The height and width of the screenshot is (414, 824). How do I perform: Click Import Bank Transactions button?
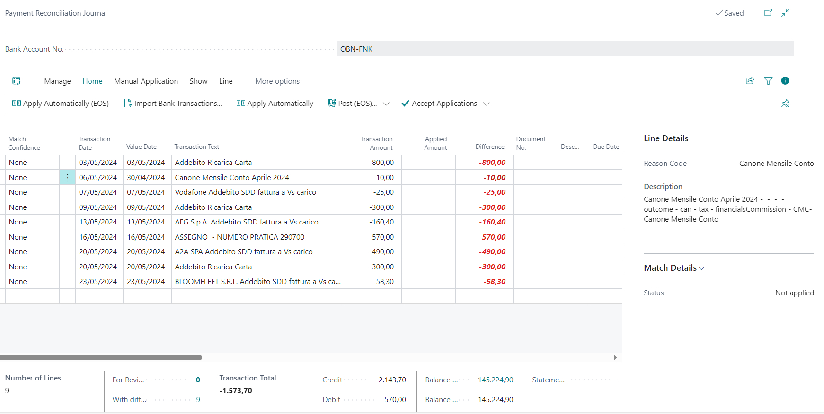pos(173,103)
